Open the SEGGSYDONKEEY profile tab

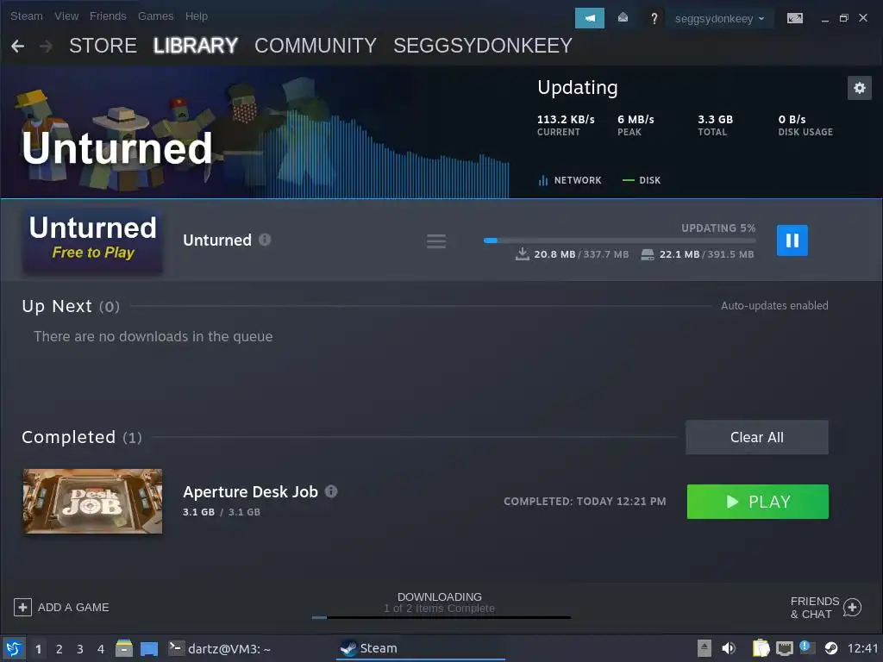click(x=483, y=46)
